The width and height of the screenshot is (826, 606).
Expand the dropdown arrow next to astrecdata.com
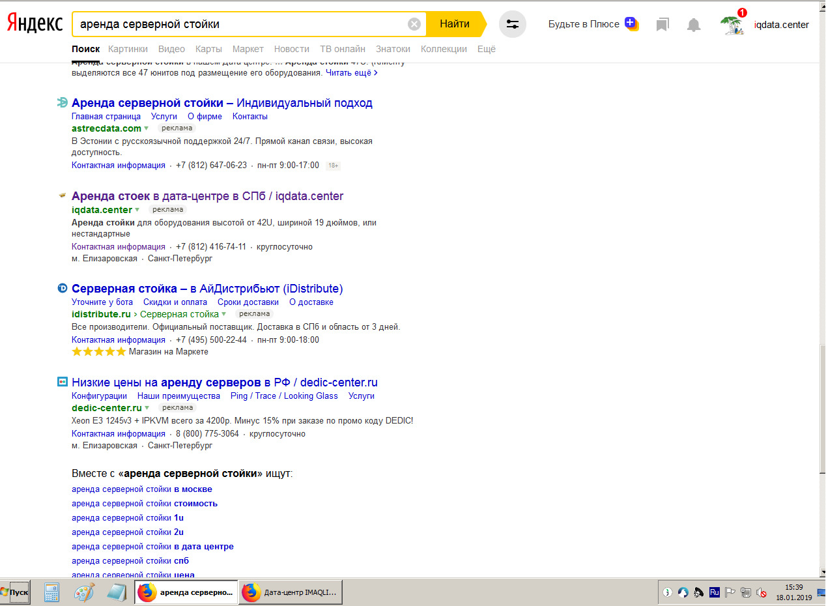146,128
